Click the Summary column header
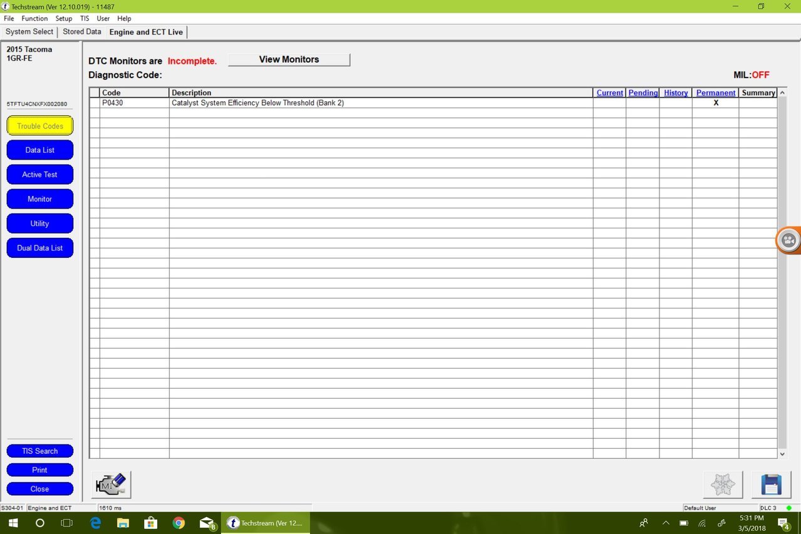Screen dimensions: 801x534 point(758,93)
